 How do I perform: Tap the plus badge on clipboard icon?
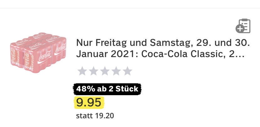click(240, 29)
